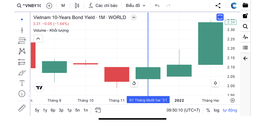Select the brush drawing tool
265x122 pixels.
tap(22, 73)
